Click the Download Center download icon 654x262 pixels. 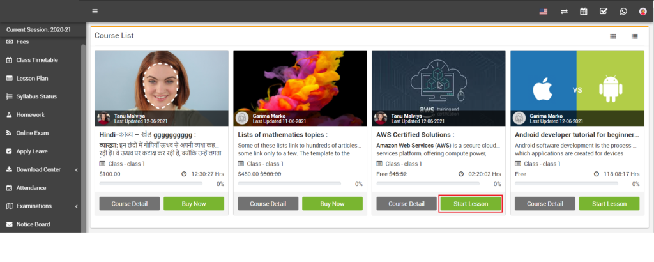[9, 169]
